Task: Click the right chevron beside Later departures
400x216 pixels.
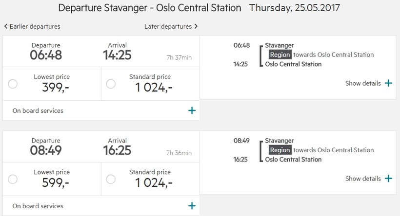Action: pos(196,26)
